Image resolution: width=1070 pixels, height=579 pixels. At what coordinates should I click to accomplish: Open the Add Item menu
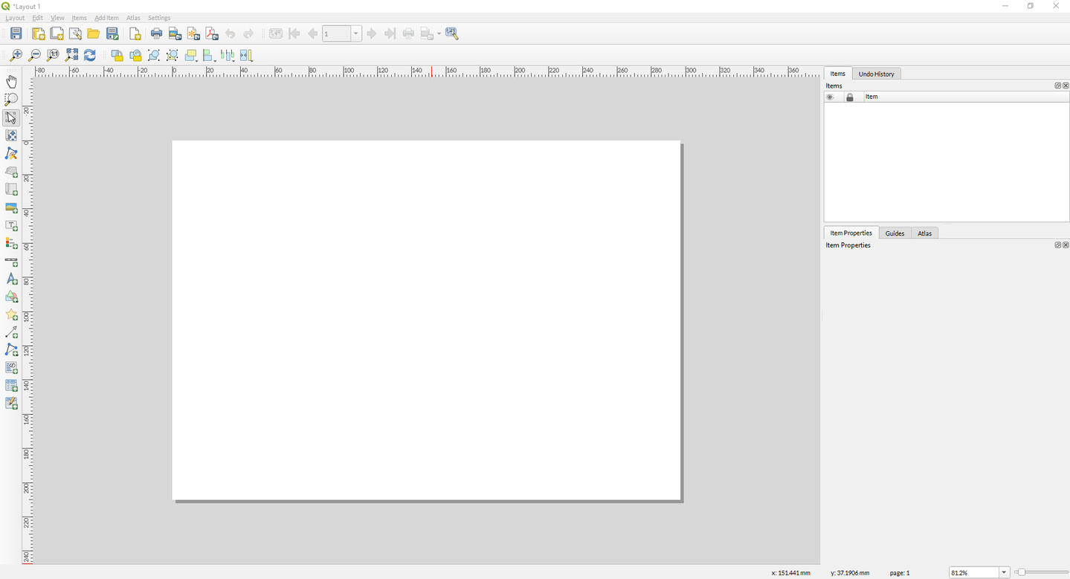(x=106, y=18)
